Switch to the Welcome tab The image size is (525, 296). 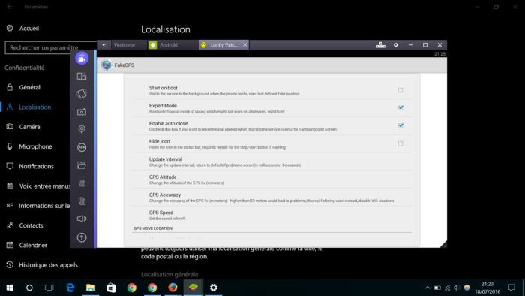tap(124, 45)
